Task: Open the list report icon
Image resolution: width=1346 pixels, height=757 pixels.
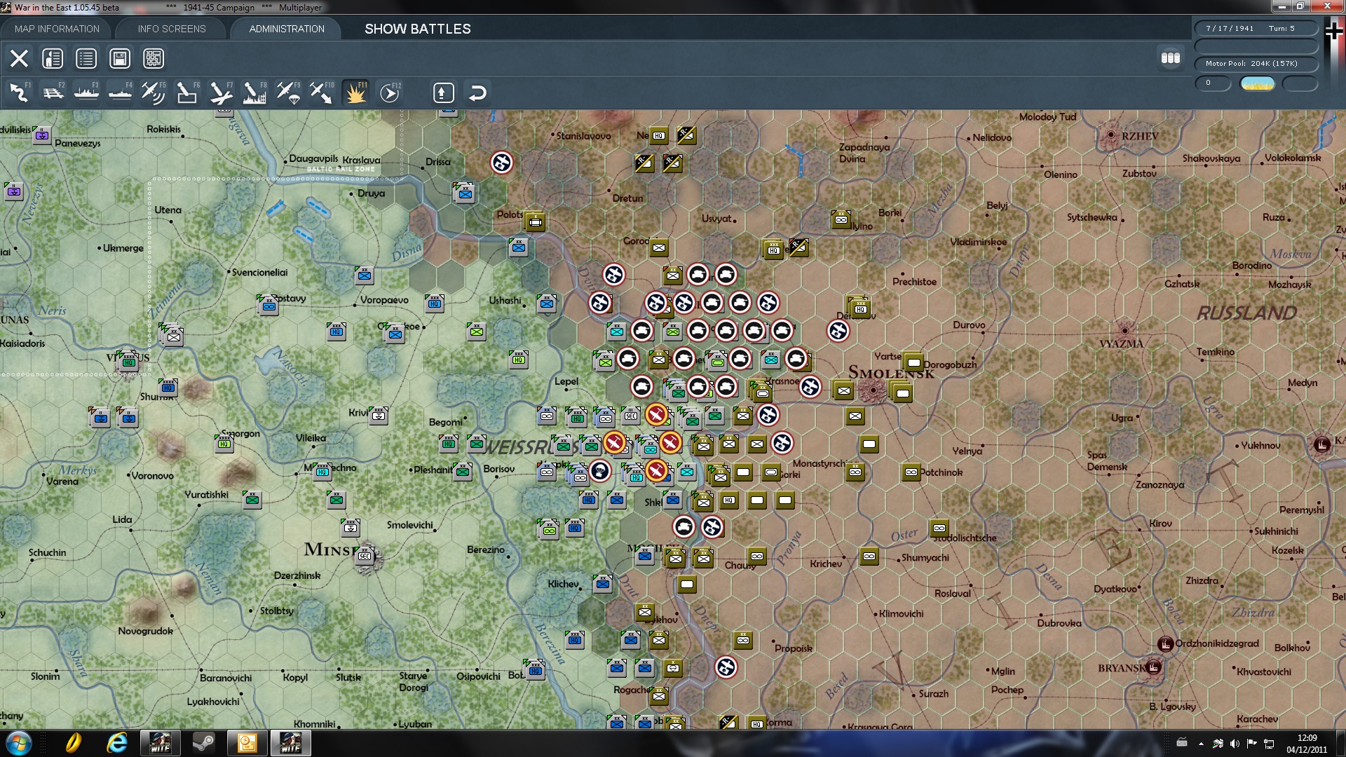Action: (86, 58)
